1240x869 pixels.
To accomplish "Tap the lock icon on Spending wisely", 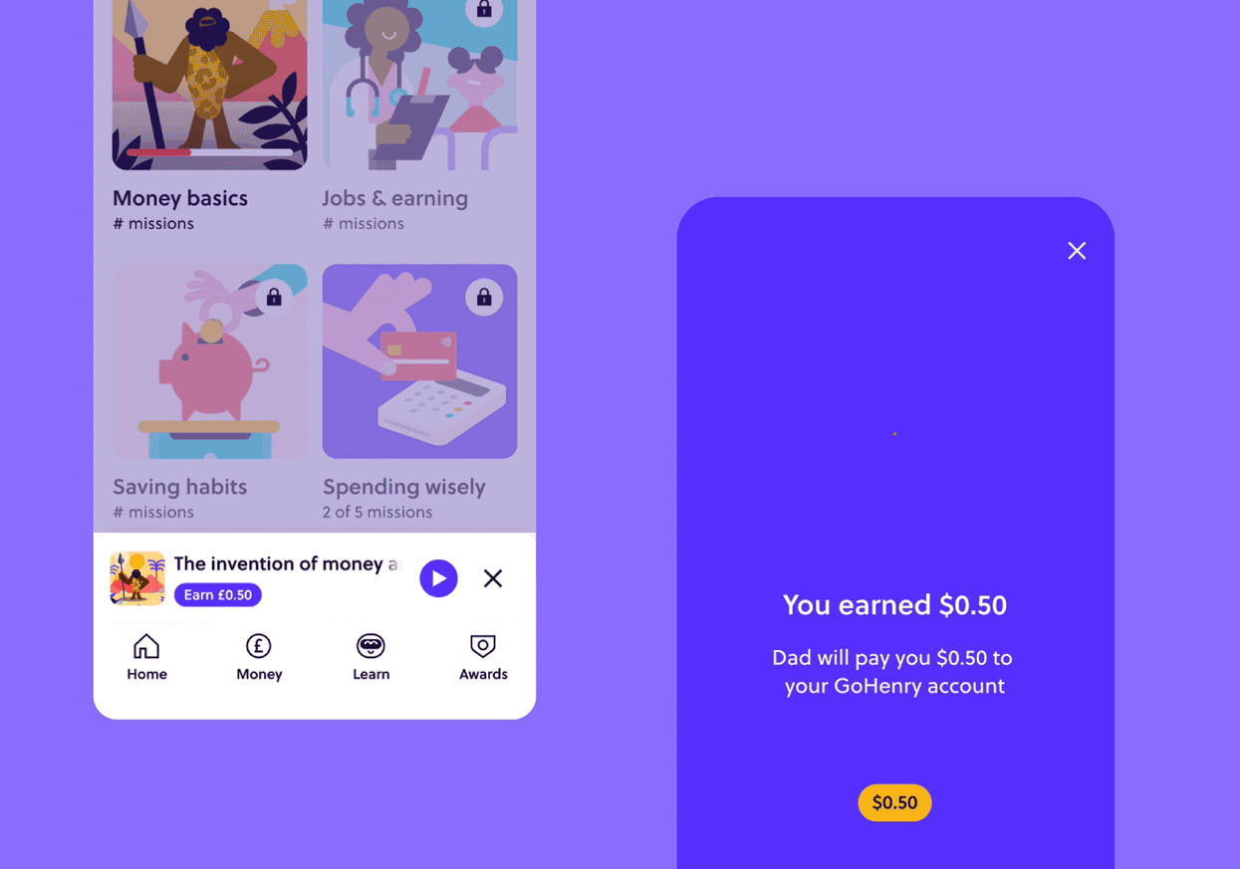I will (484, 297).
